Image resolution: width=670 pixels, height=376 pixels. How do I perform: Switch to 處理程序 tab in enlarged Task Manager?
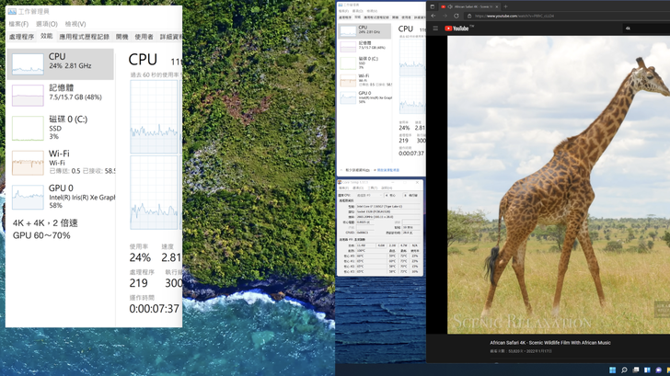pos(21,37)
